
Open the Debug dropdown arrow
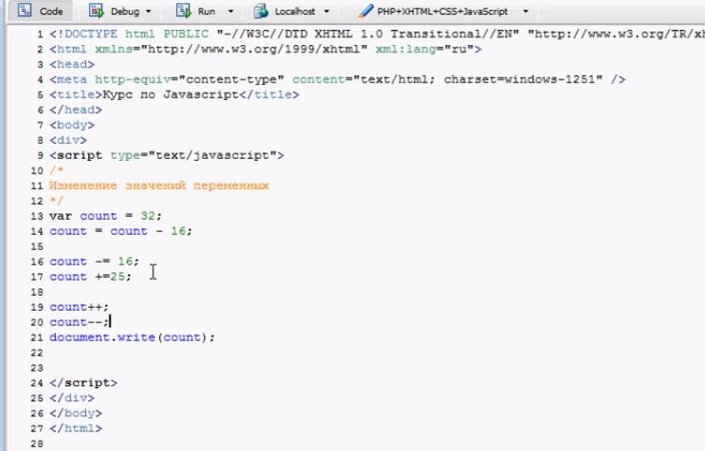[x=149, y=12]
